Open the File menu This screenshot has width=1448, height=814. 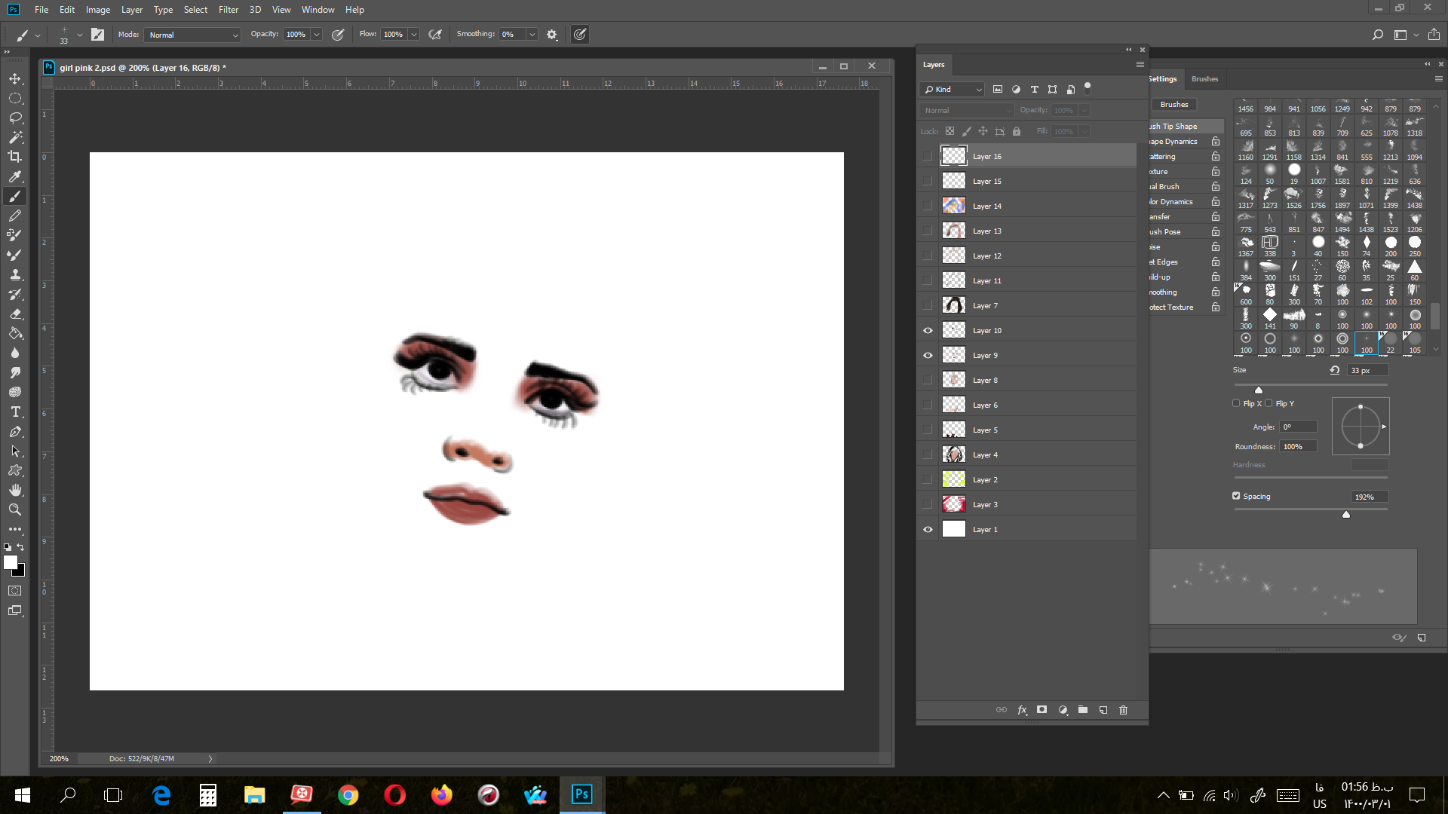click(41, 10)
